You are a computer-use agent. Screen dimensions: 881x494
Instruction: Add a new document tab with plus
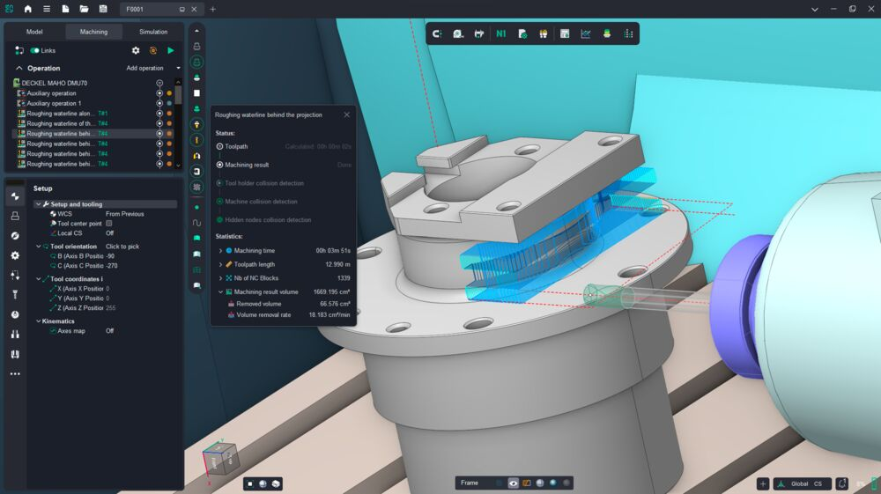213,9
